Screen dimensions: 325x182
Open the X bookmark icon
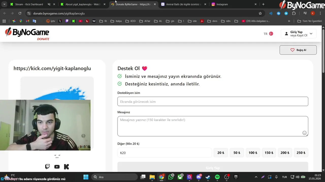click(x=60, y=21)
